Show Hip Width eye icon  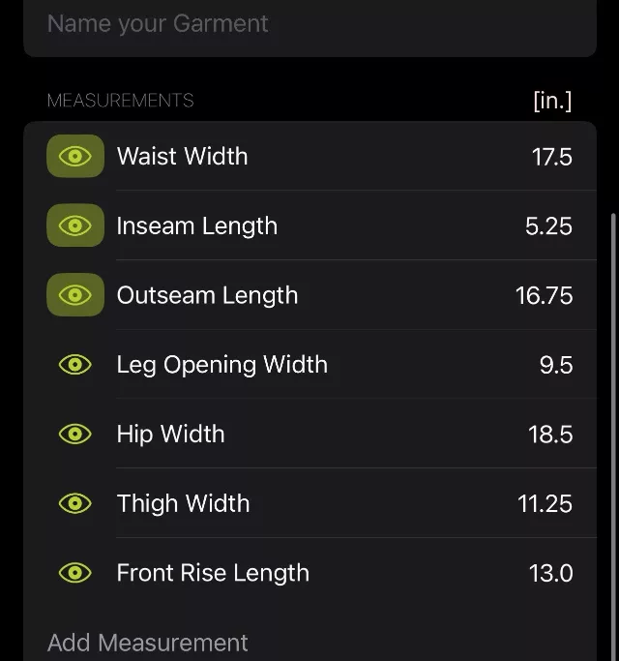pyautogui.click(x=75, y=434)
